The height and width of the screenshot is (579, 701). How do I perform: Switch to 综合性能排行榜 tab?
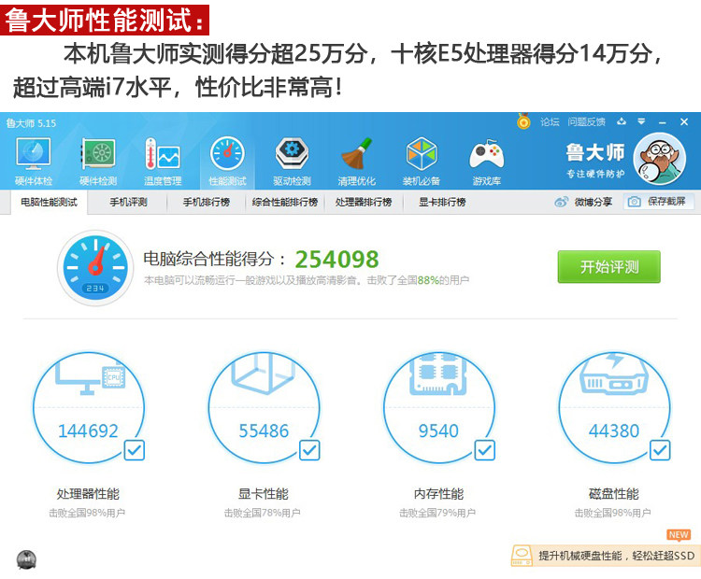285,202
